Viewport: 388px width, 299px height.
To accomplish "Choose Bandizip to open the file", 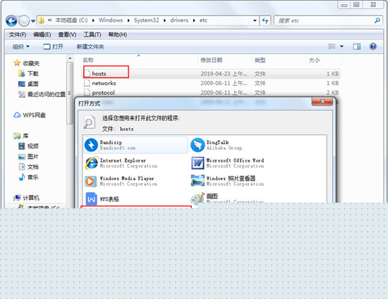I will pos(135,145).
